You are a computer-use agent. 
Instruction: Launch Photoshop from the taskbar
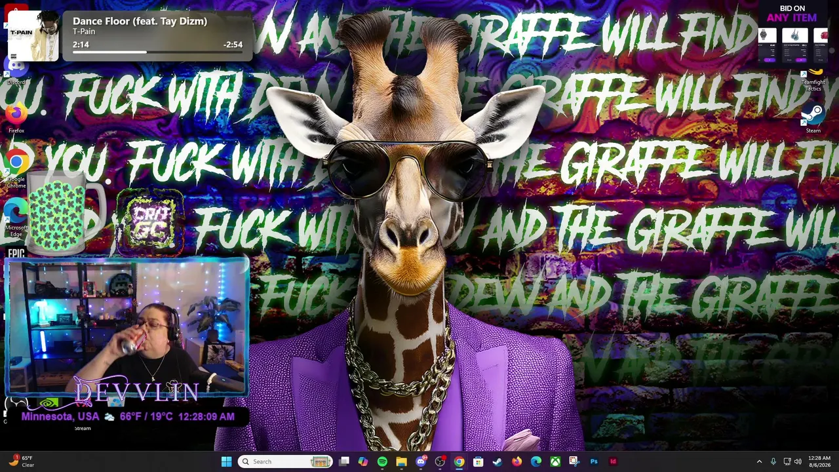point(594,462)
